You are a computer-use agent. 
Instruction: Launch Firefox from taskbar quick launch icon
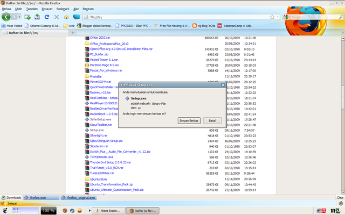[65, 211]
